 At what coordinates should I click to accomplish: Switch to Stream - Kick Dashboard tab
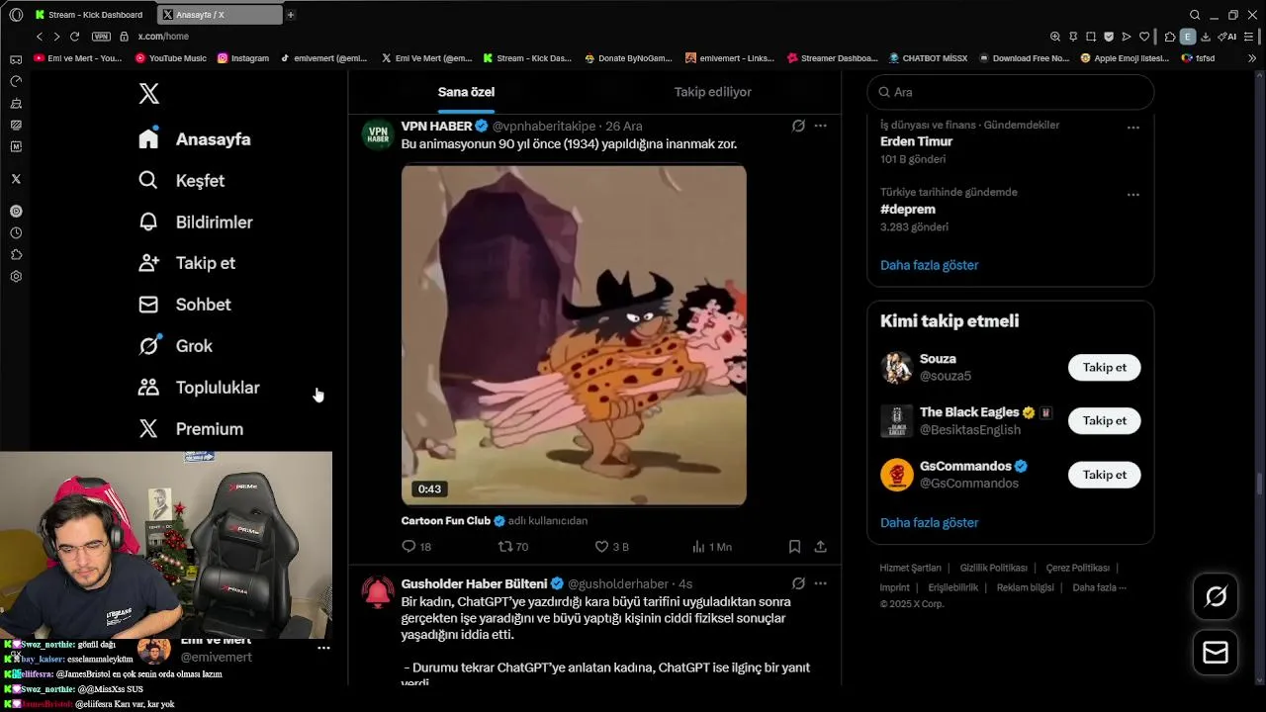click(x=92, y=15)
